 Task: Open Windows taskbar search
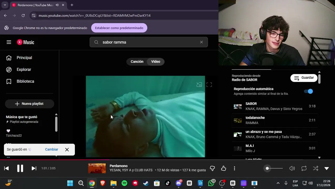click(81, 183)
